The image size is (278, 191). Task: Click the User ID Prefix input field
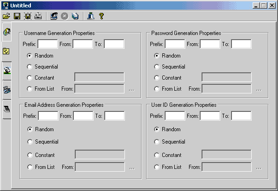[x=175, y=116]
